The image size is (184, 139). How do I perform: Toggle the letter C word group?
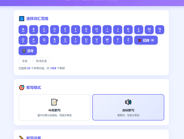pyautogui.click(x=44, y=29)
